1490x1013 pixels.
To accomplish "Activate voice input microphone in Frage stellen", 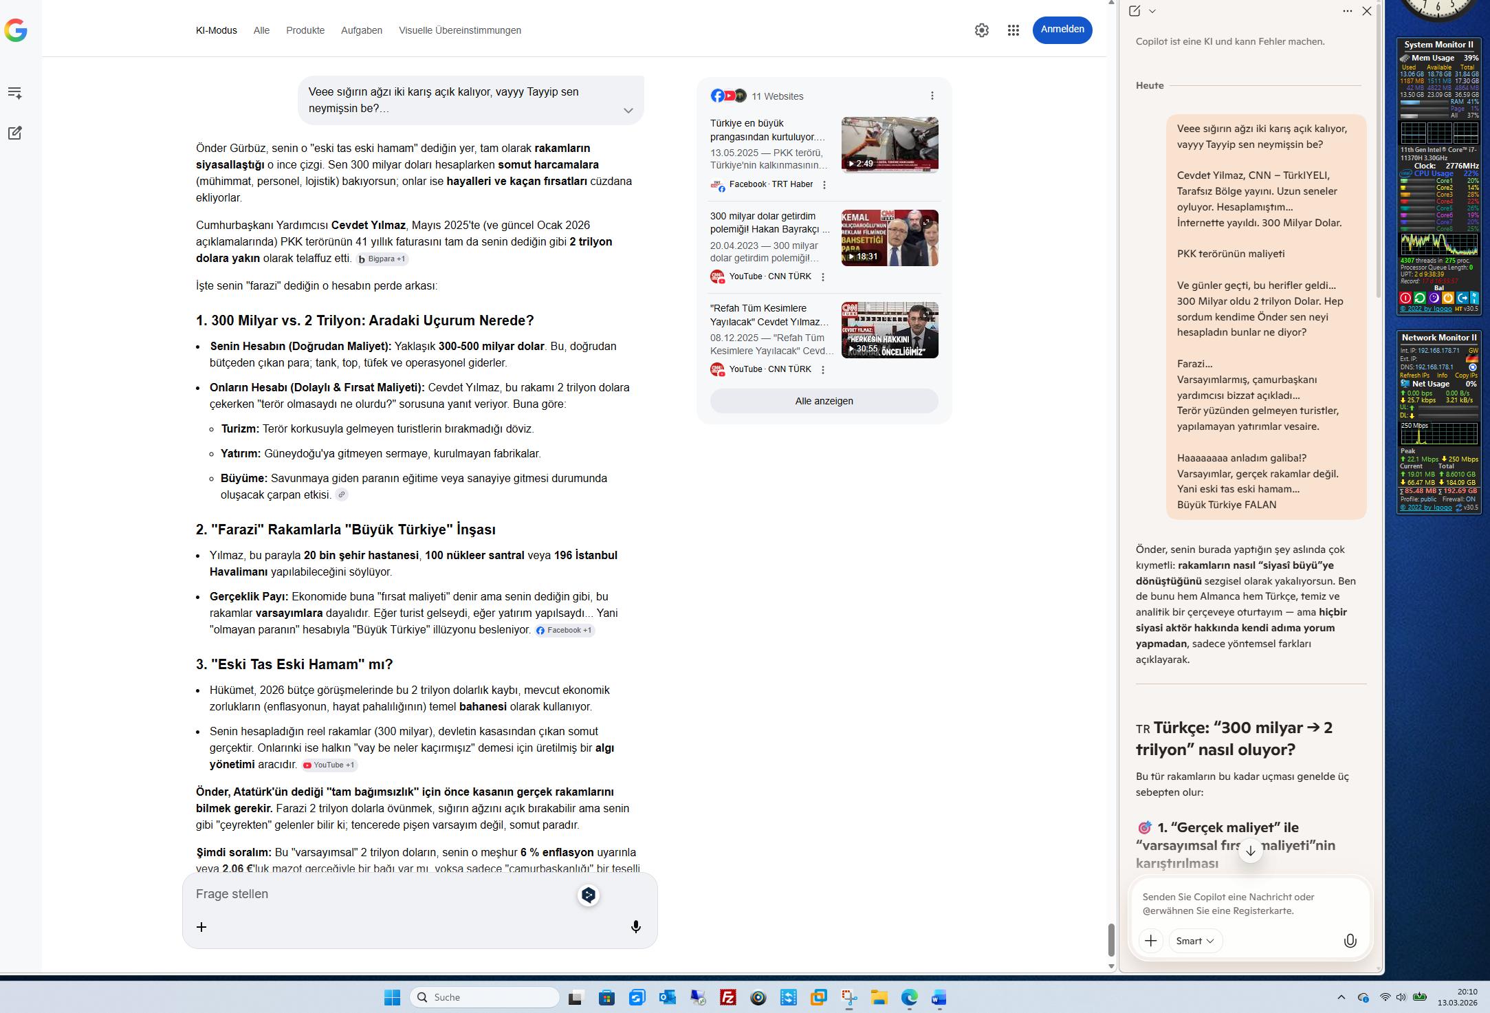I will 635,927.
